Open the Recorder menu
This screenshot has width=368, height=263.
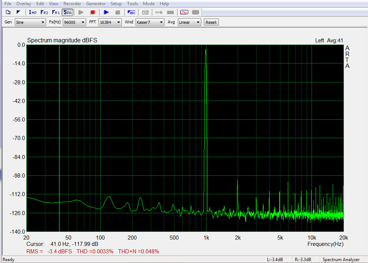pyautogui.click(x=72, y=4)
